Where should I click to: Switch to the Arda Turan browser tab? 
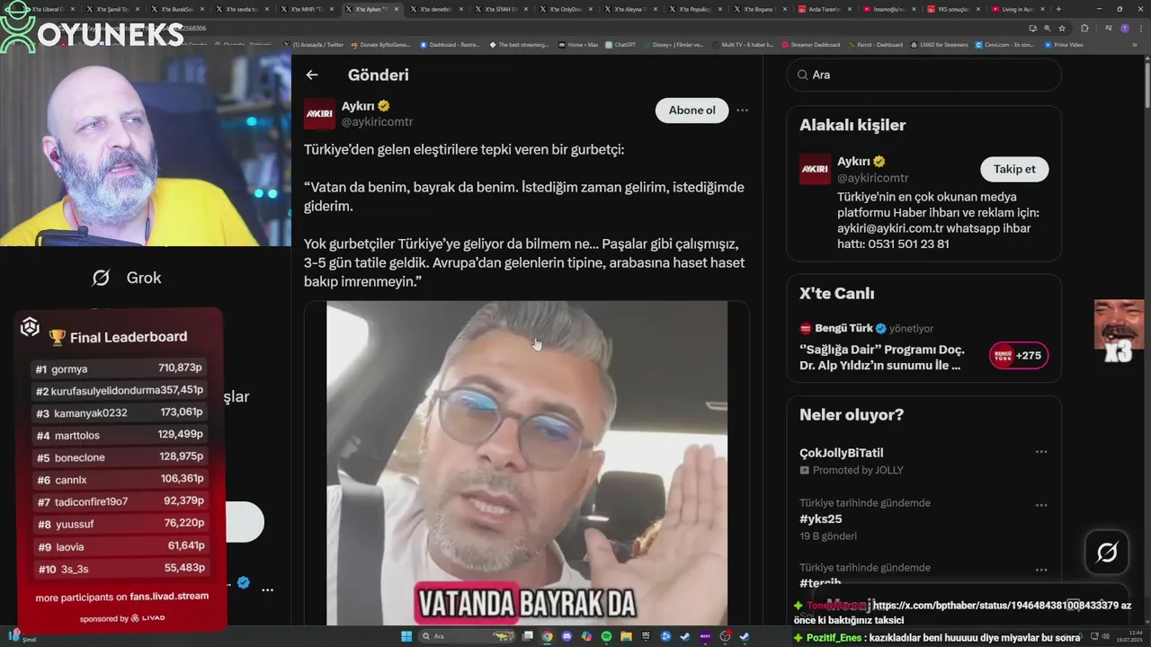pos(823,9)
